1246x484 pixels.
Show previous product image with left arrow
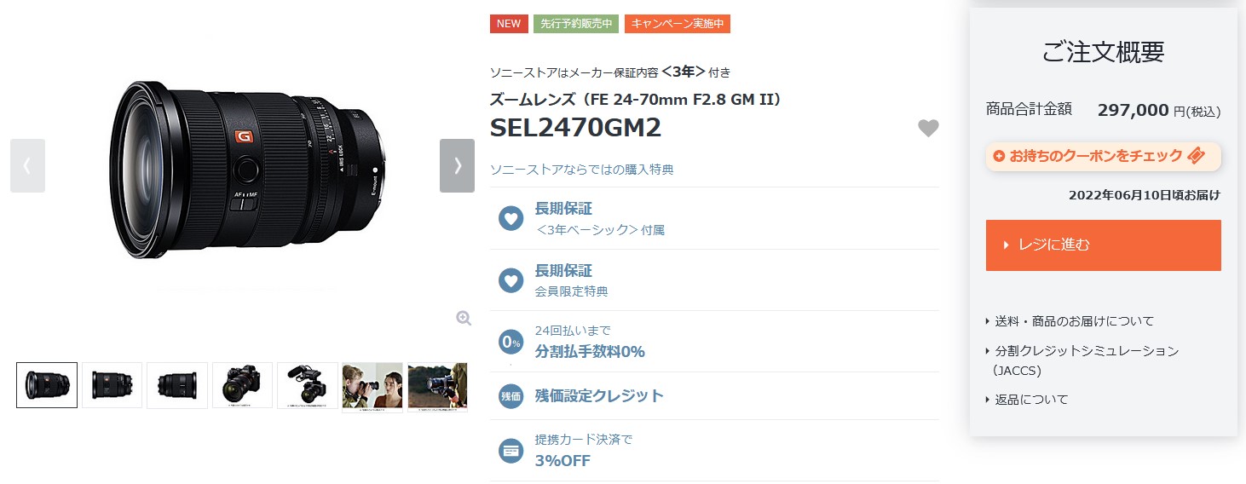click(x=27, y=165)
